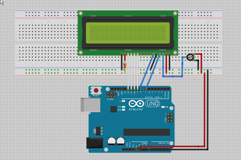Click the small black square chip near USB

(114, 109)
